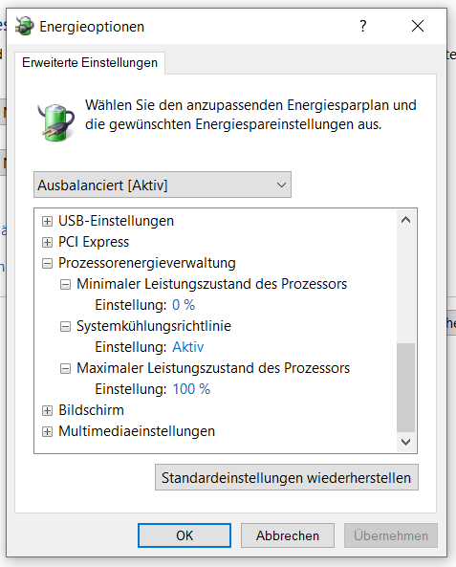
Task: Collapse Minimaler Leistungszustand des Prozessors
Action: click(x=65, y=284)
